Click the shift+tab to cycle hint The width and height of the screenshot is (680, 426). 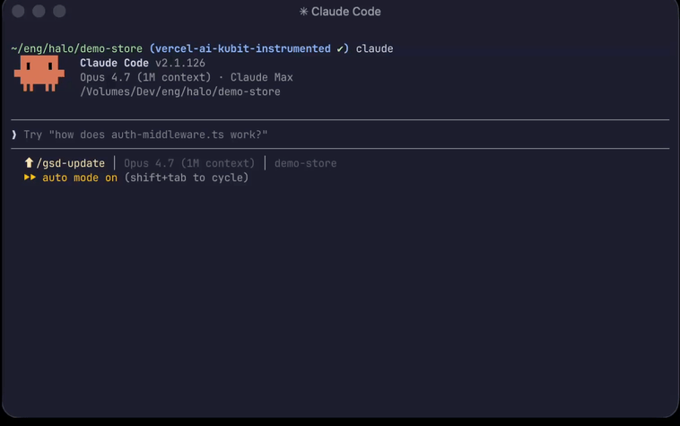pyautogui.click(x=187, y=178)
